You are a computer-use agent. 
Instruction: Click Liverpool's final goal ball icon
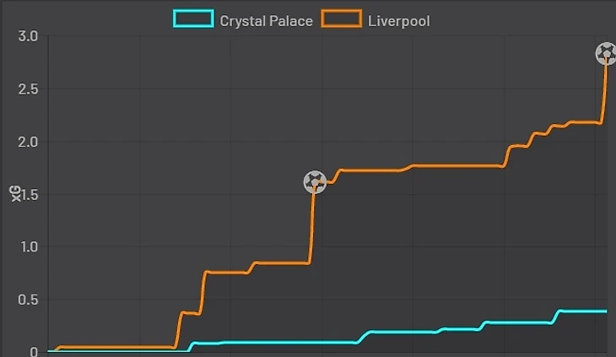606,54
